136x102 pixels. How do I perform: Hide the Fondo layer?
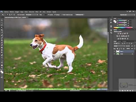pyautogui.click(x=114, y=54)
